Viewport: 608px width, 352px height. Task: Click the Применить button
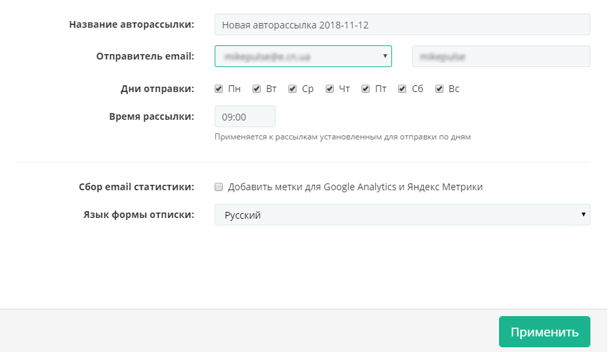tap(544, 332)
